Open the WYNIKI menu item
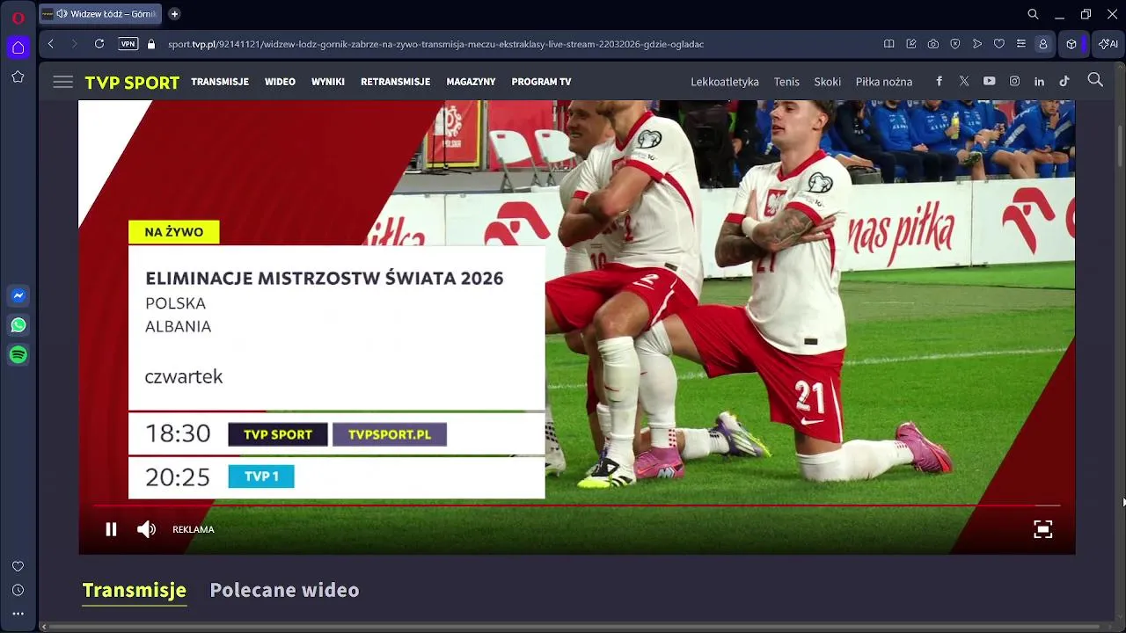Screen dimensions: 1126x633 point(328,82)
